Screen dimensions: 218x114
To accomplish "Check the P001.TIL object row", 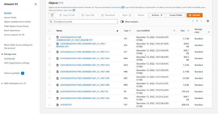I will click(x=50, y=92).
